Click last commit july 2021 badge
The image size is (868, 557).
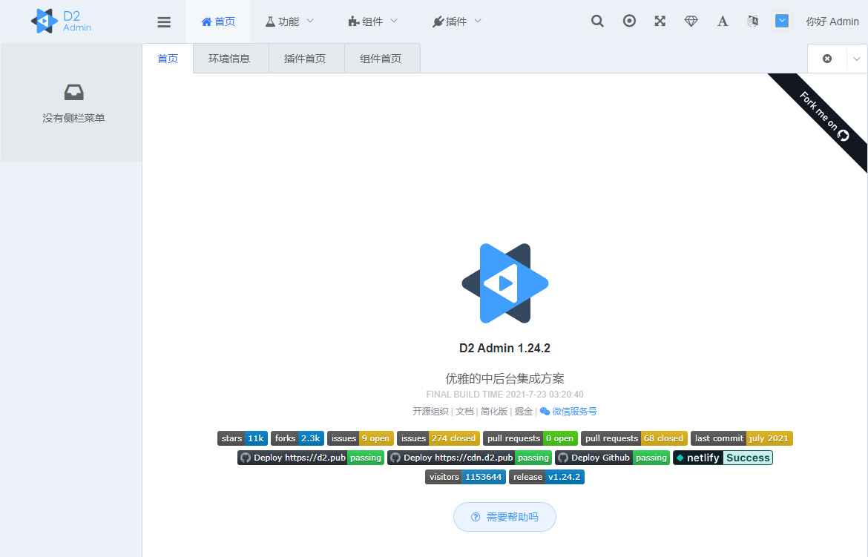742,438
